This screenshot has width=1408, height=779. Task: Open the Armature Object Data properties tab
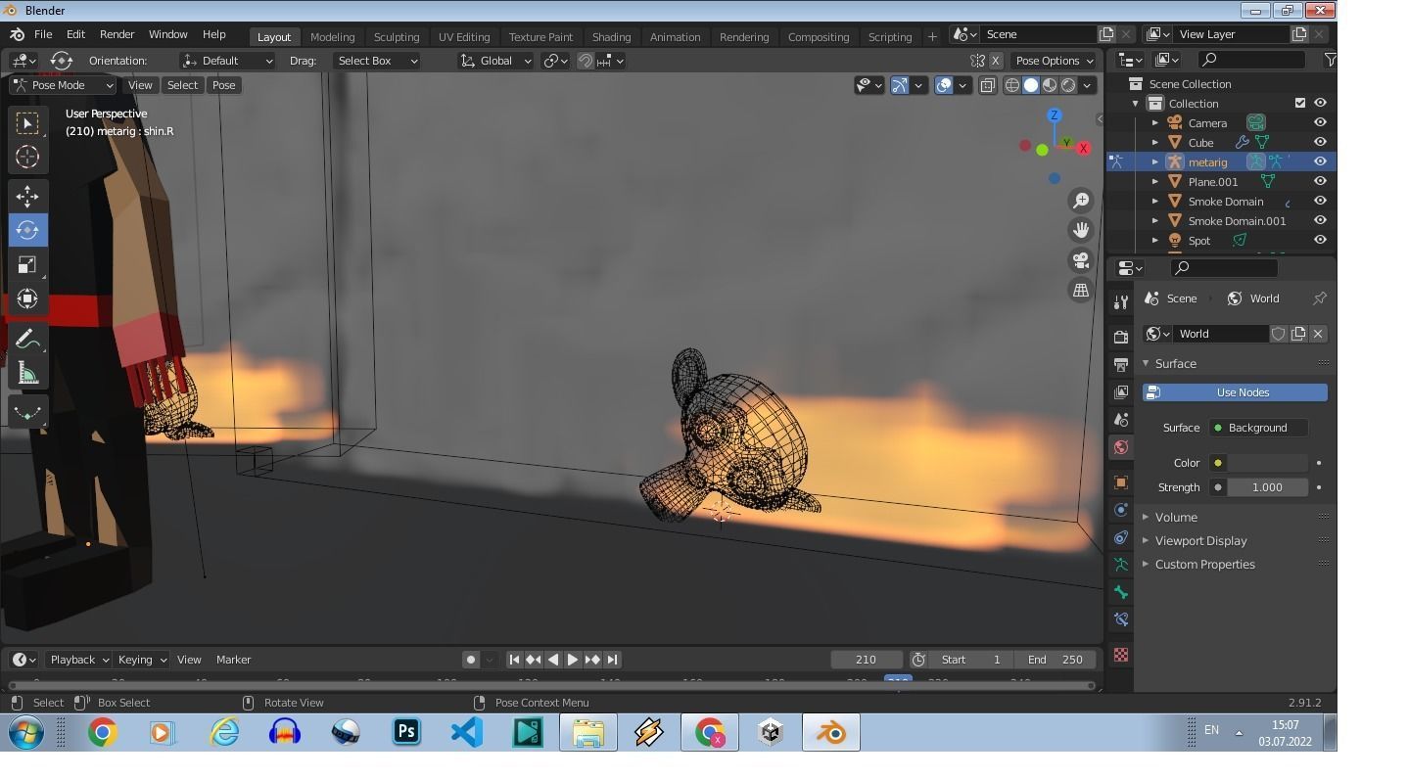coord(1121,565)
